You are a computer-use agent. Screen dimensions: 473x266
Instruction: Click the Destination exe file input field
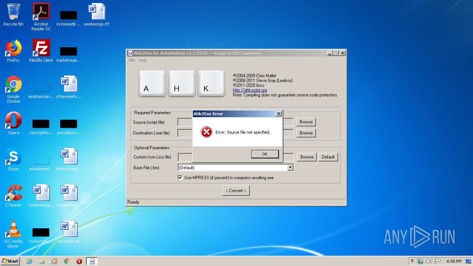pos(236,133)
